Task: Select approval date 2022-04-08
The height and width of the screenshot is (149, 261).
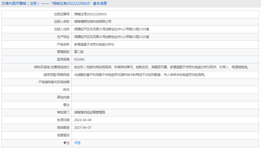Action: point(83,120)
